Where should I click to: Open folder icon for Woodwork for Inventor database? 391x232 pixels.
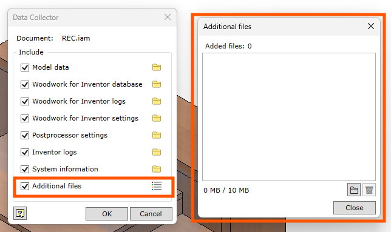click(157, 84)
